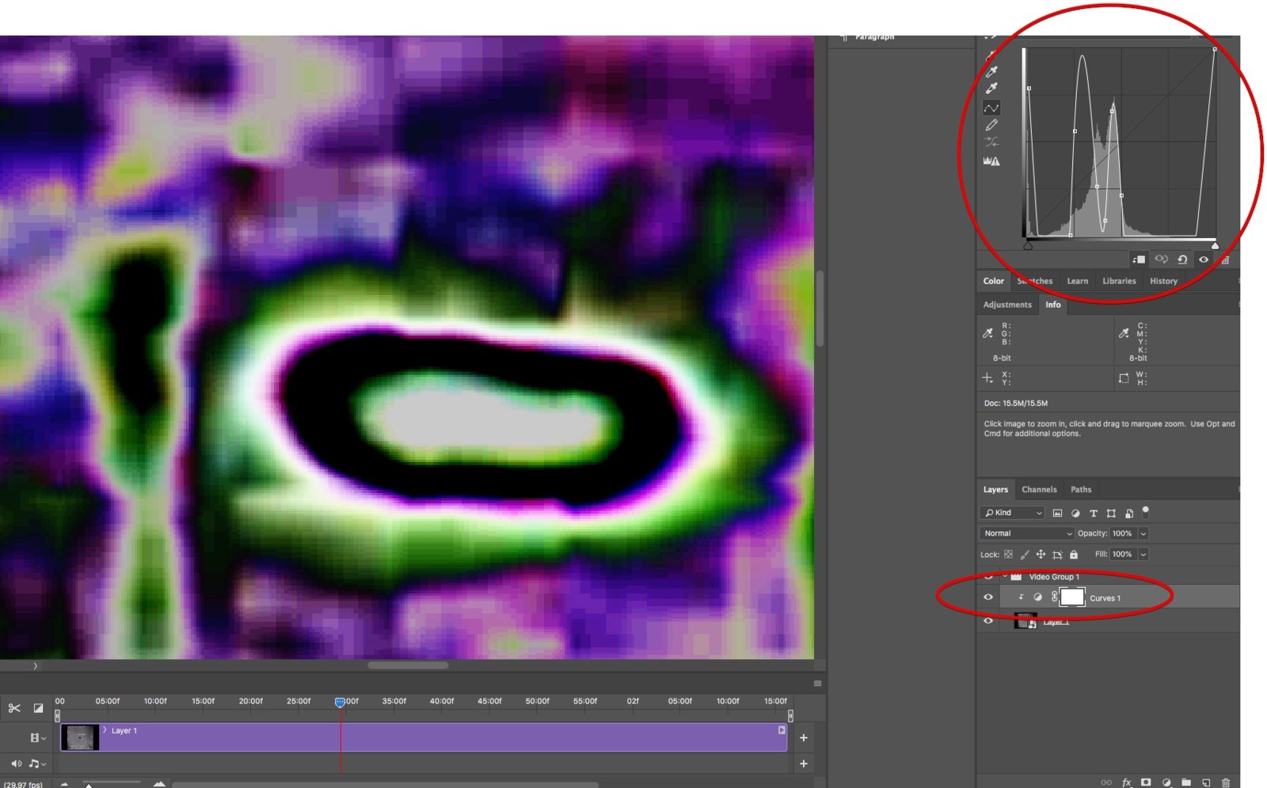Click the split at playhead scissors icon
The height and width of the screenshot is (788, 1267).
tap(14, 708)
